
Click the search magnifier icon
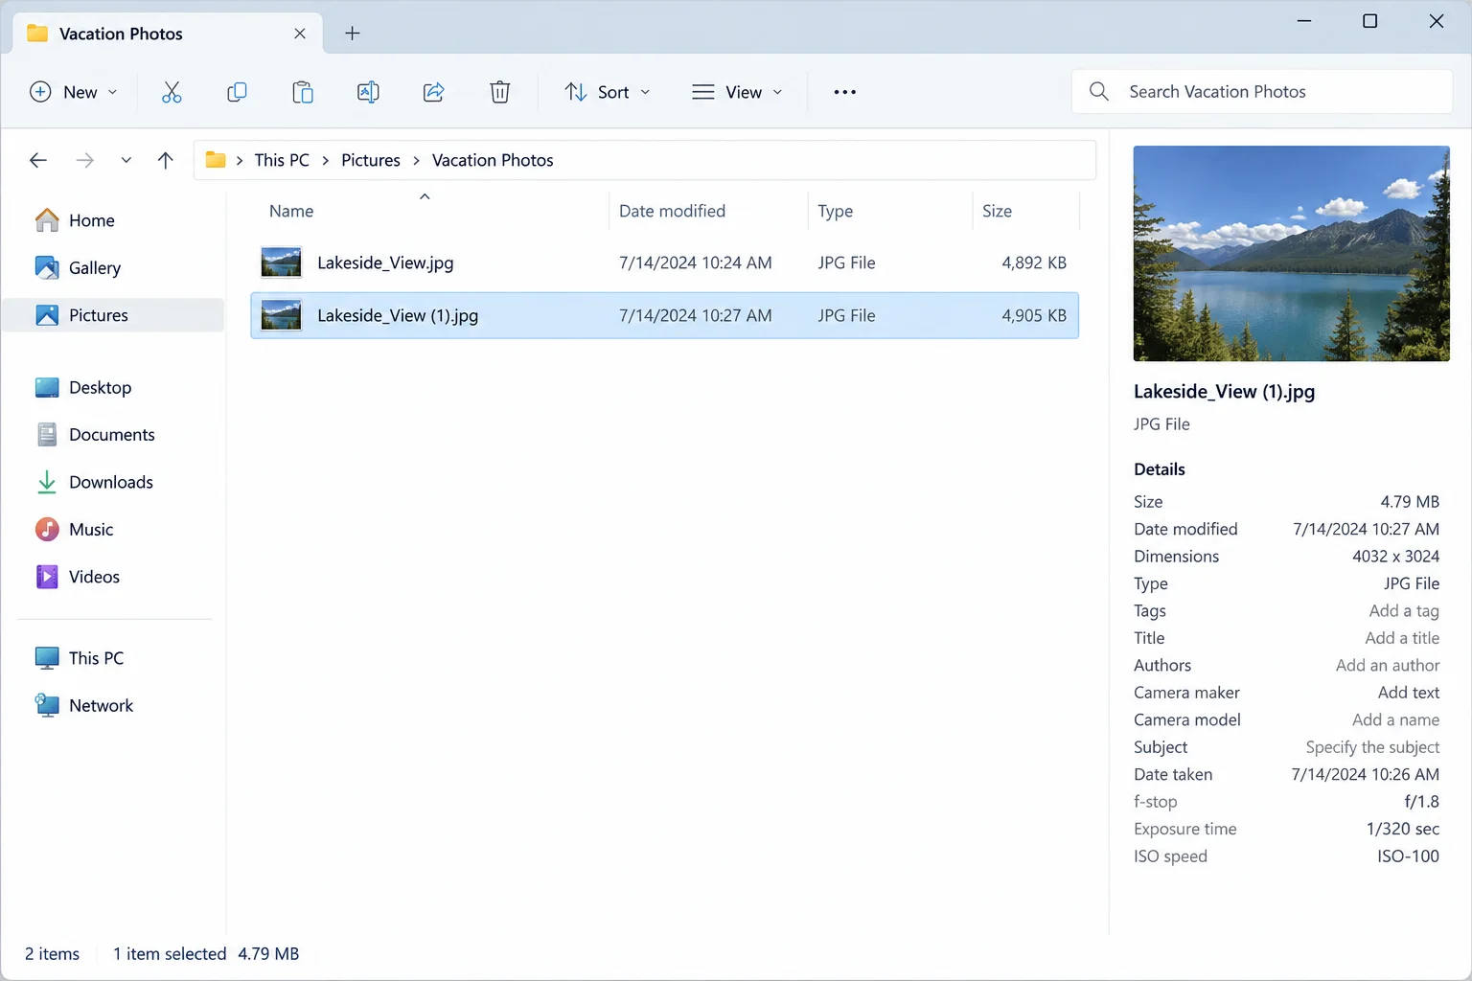tap(1099, 91)
